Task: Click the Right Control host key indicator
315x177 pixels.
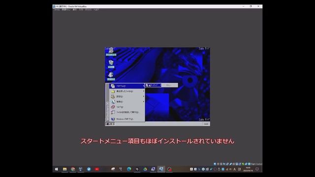Action: (x=256, y=164)
